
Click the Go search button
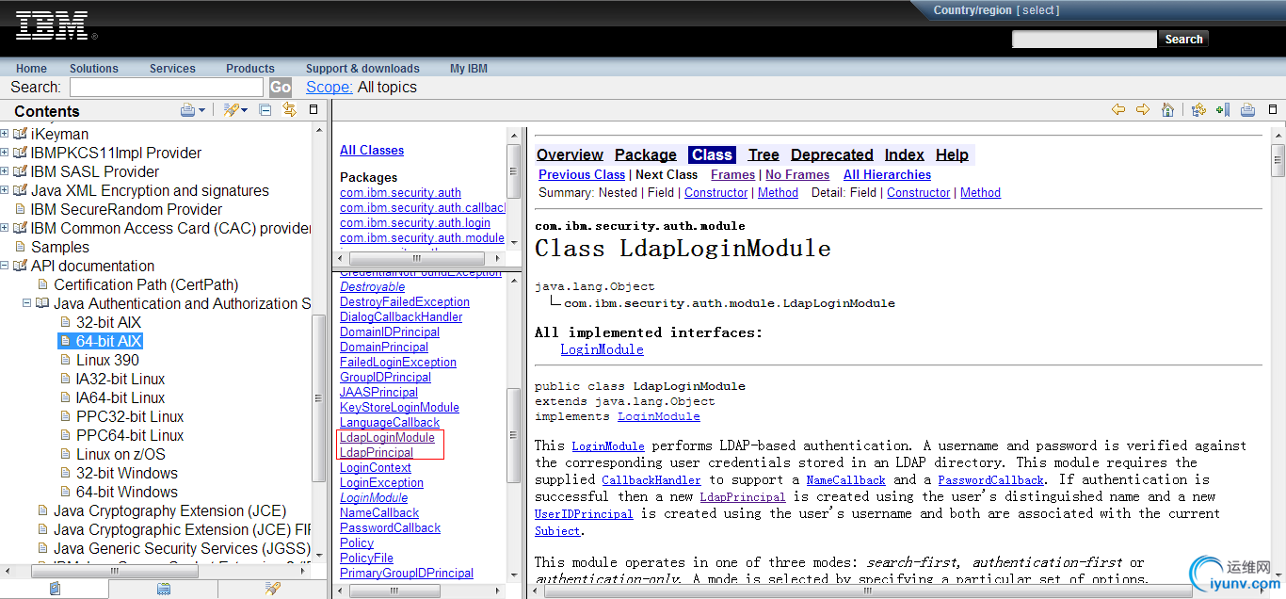tap(281, 88)
